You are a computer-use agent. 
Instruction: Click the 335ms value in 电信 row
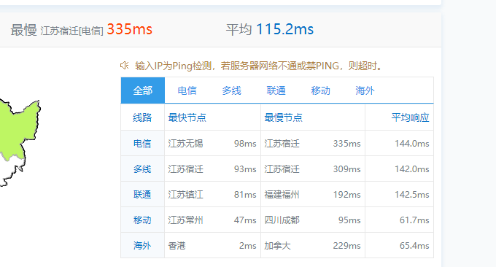tap(346, 144)
